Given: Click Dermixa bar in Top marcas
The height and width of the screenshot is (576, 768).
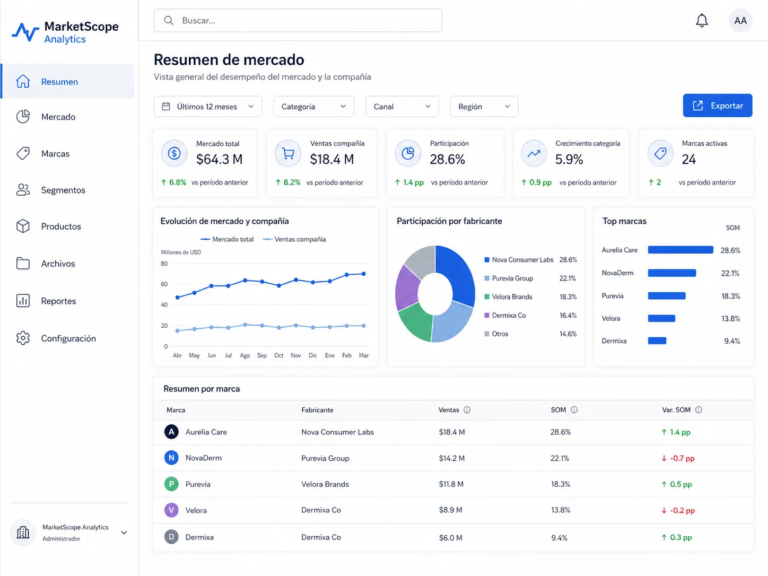Looking at the screenshot, I should point(657,341).
